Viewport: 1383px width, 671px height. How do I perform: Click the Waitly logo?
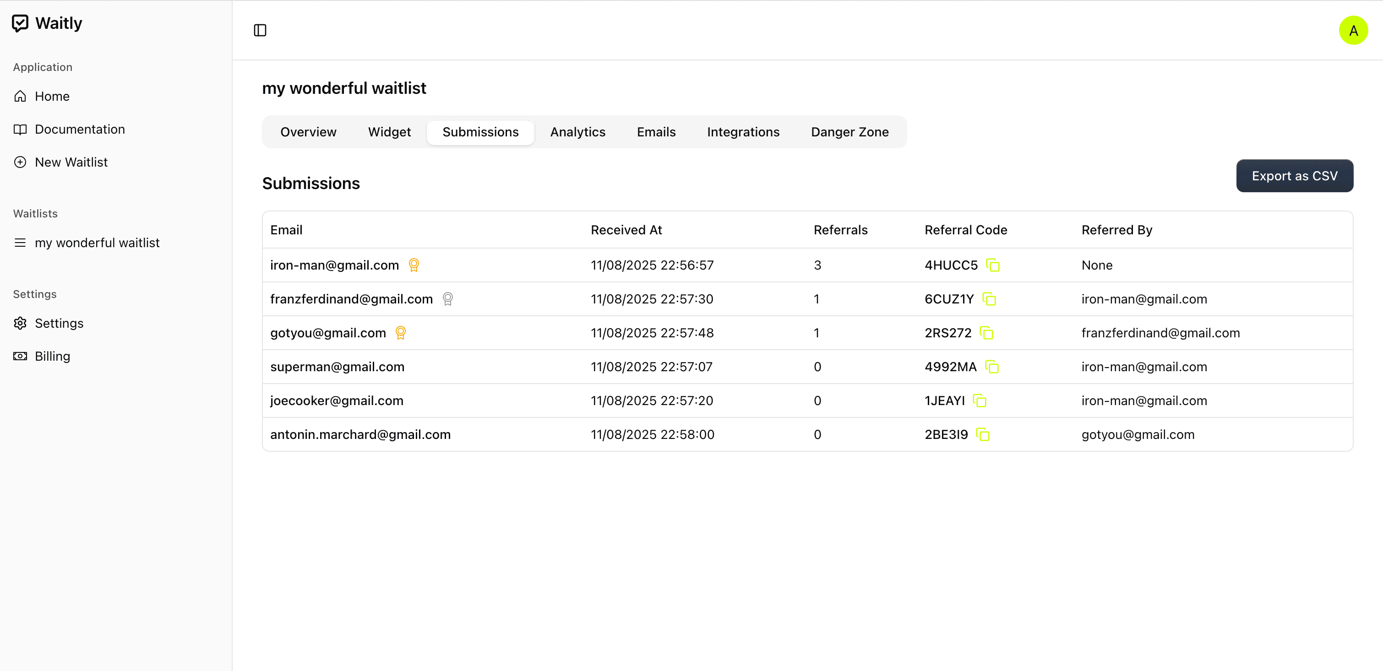click(47, 23)
